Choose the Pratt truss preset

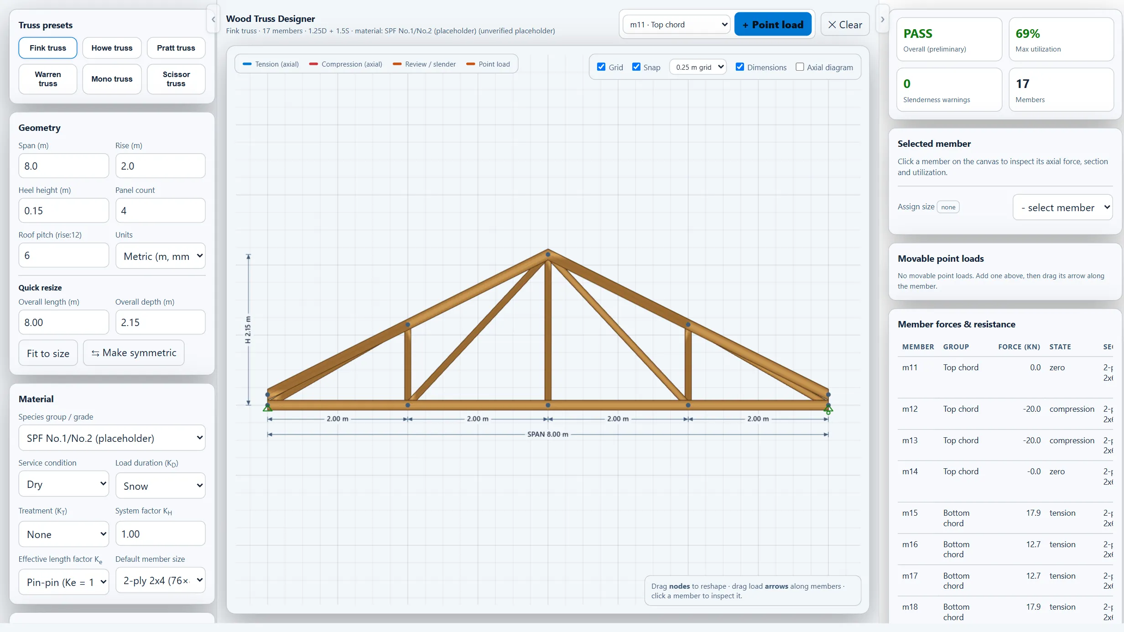(176, 48)
